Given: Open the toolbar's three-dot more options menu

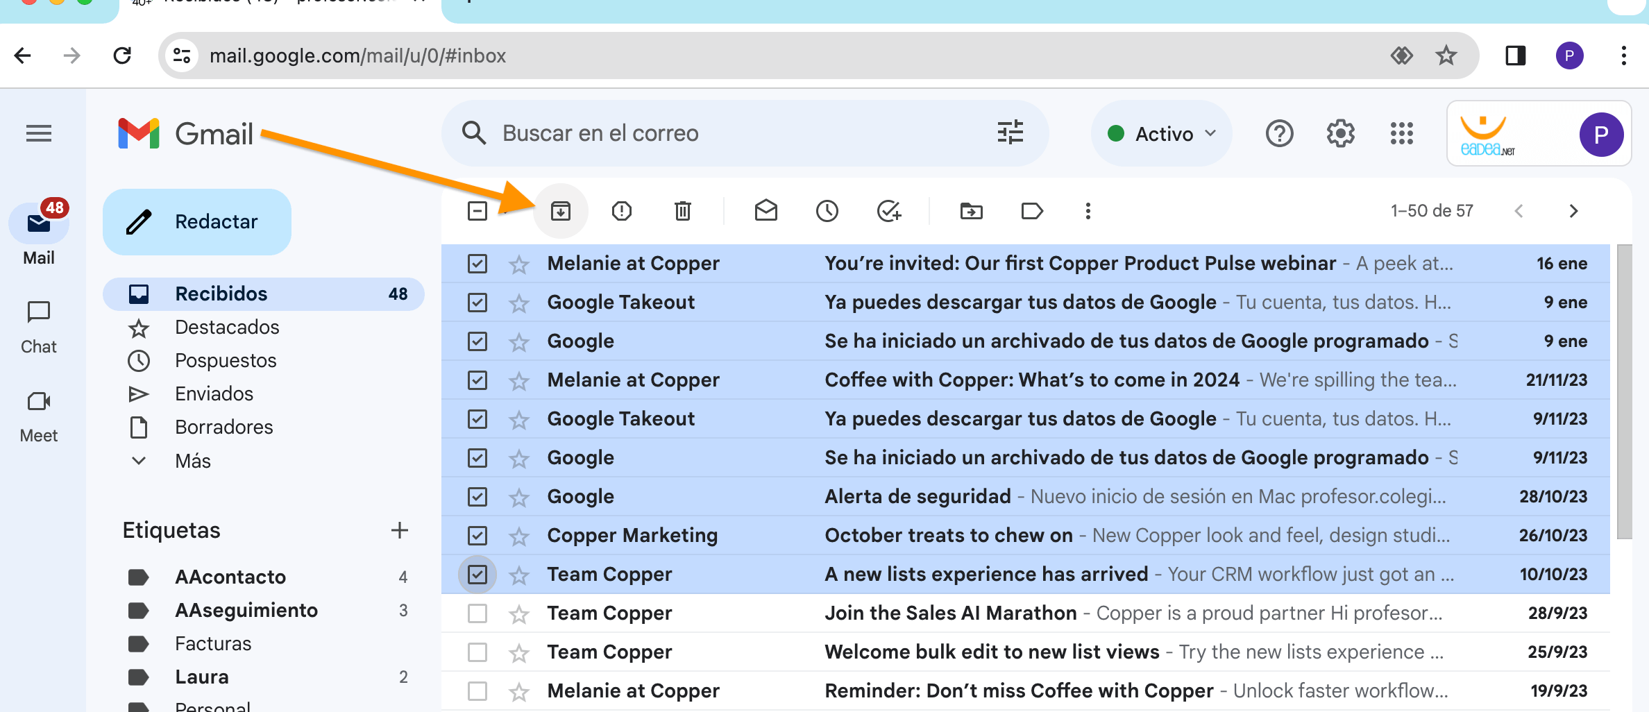Looking at the screenshot, I should (x=1088, y=211).
